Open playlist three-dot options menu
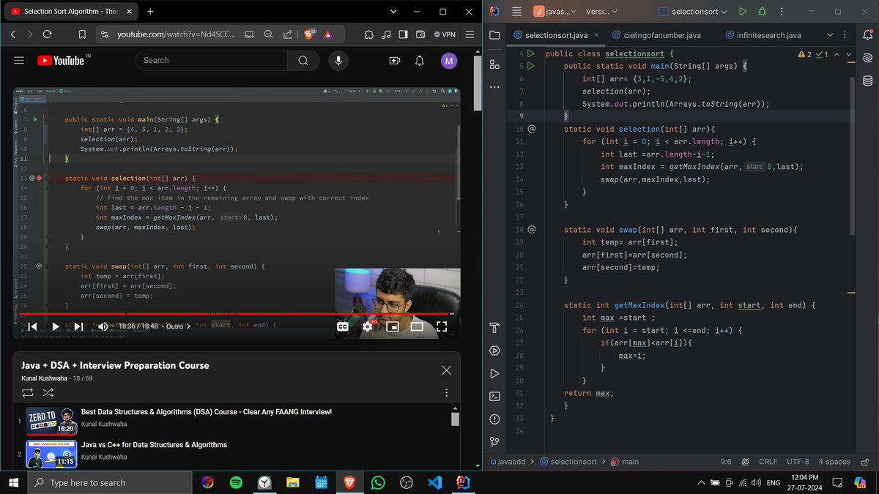 [x=446, y=393]
